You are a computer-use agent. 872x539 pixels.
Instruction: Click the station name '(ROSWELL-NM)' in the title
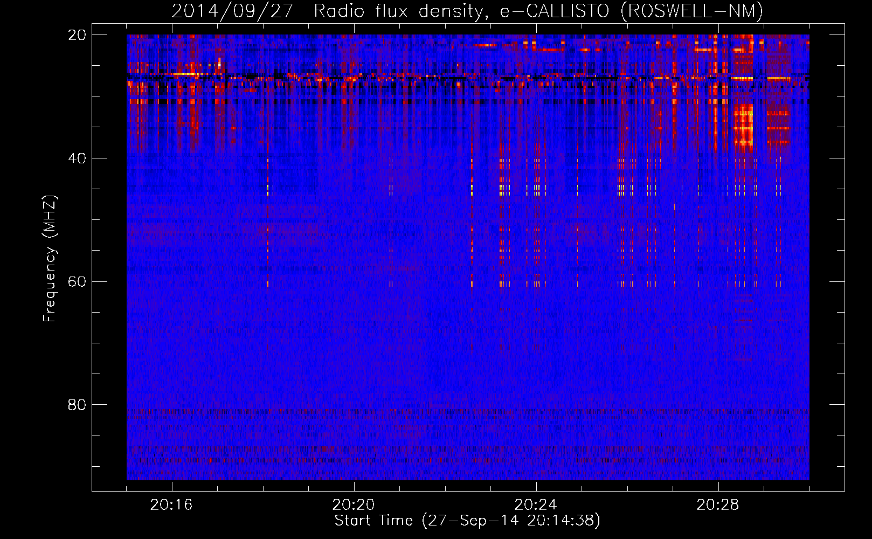point(691,11)
